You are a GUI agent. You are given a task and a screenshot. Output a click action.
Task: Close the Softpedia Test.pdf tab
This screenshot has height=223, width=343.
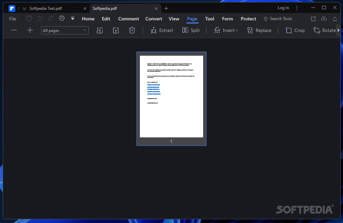pos(85,8)
